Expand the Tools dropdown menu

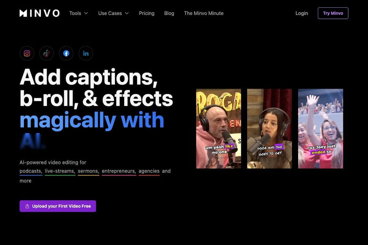point(79,13)
